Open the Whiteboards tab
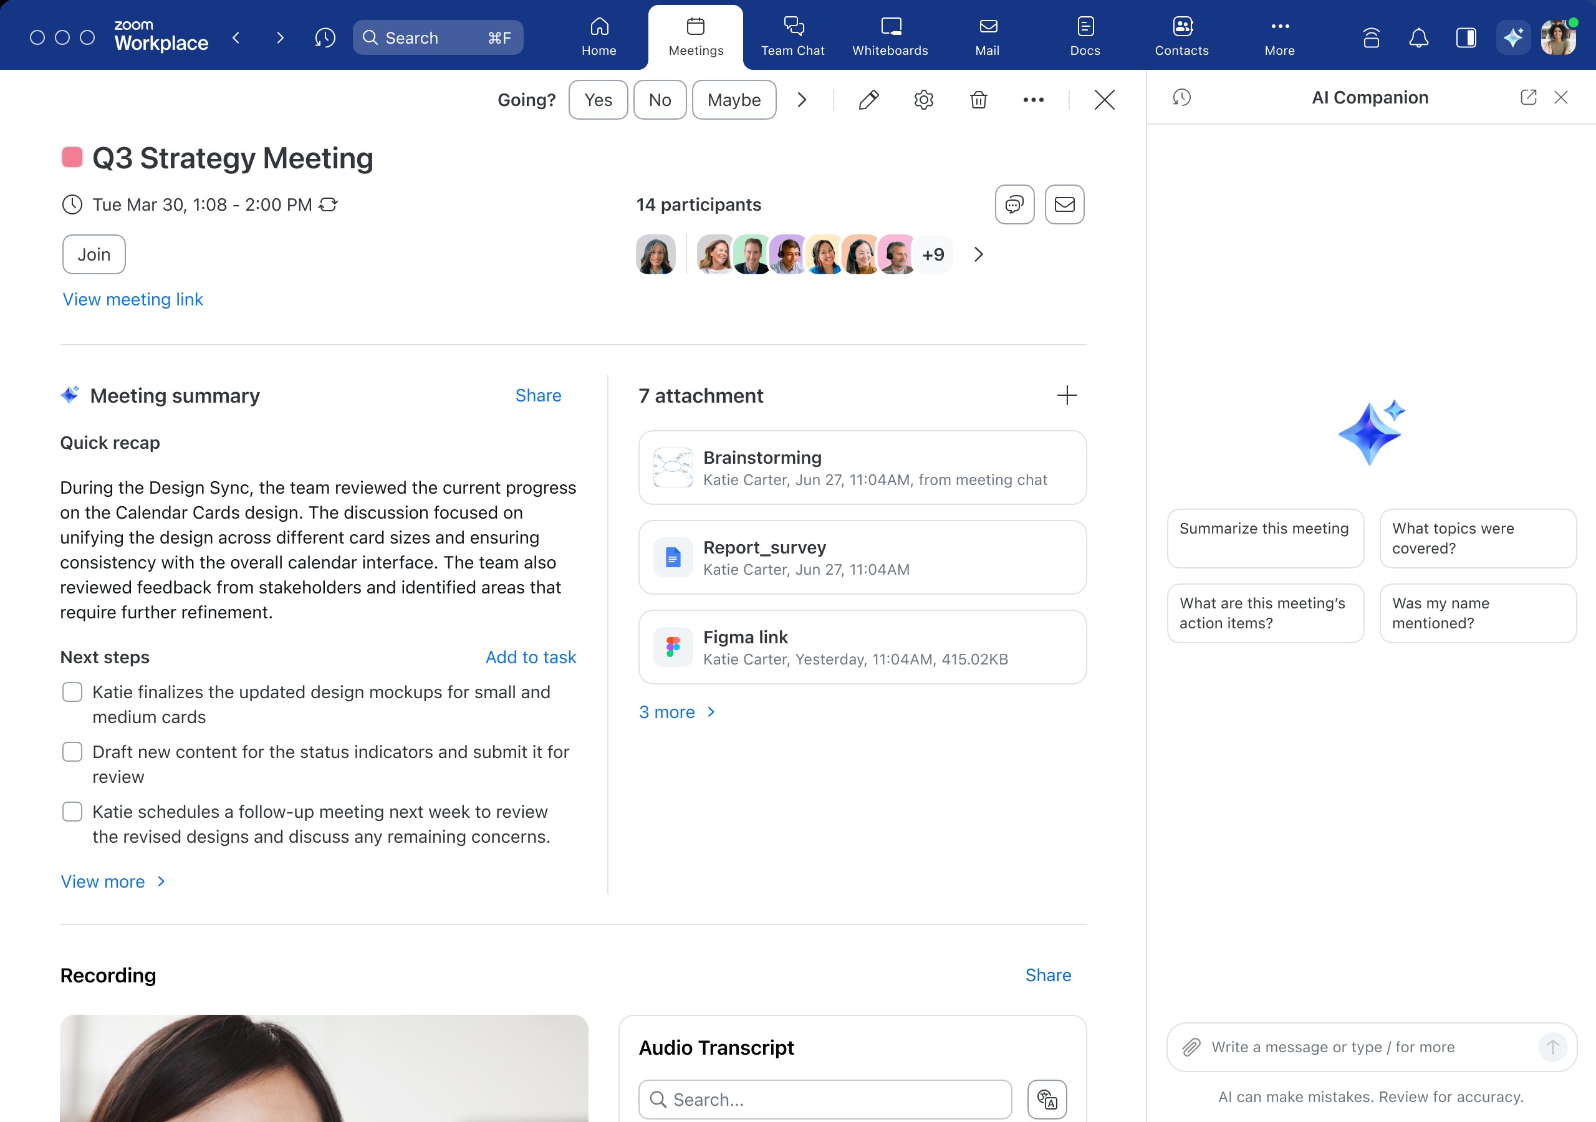The width and height of the screenshot is (1596, 1122). [890, 37]
